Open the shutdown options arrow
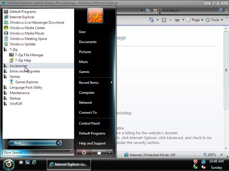The image size is (229, 171). click(110, 152)
